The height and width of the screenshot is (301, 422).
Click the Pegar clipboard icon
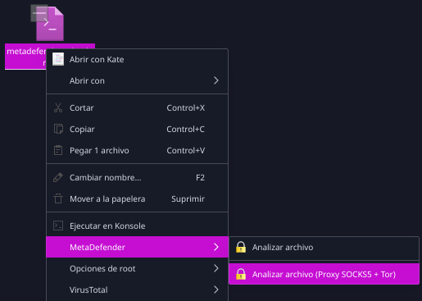coord(58,150)
